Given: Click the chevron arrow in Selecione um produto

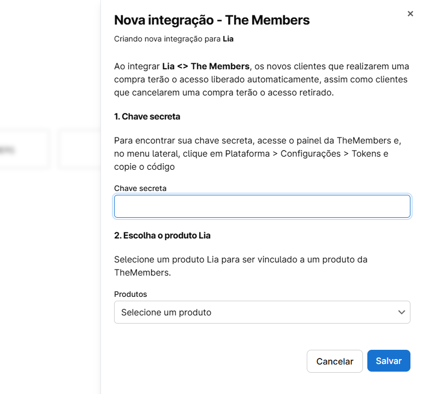Looking at the screenshot, I should (x=402, y=312).
